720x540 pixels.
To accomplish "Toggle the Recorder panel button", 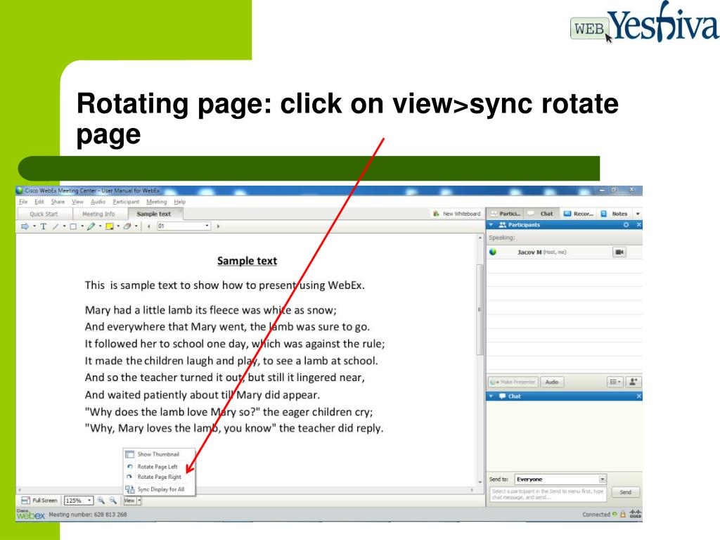I will pos(579,214).
